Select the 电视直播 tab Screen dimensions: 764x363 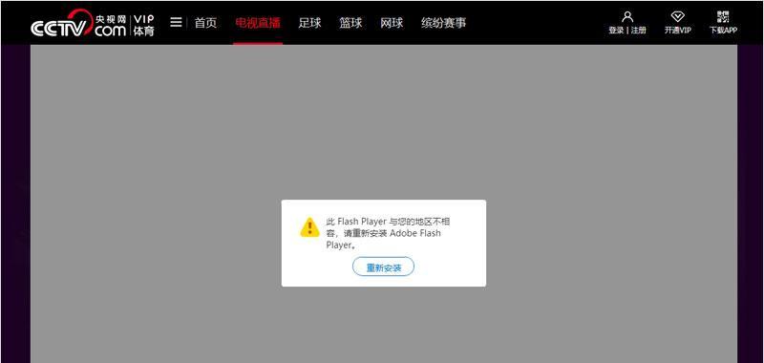pos(258,23)
